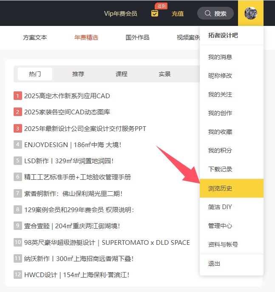Click the 充值 recharge link
275x292 pixels.
[178, 14]
